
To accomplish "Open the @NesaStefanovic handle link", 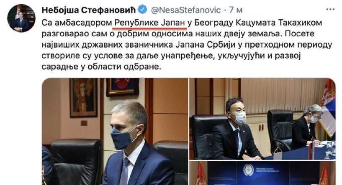I will 186,10.
